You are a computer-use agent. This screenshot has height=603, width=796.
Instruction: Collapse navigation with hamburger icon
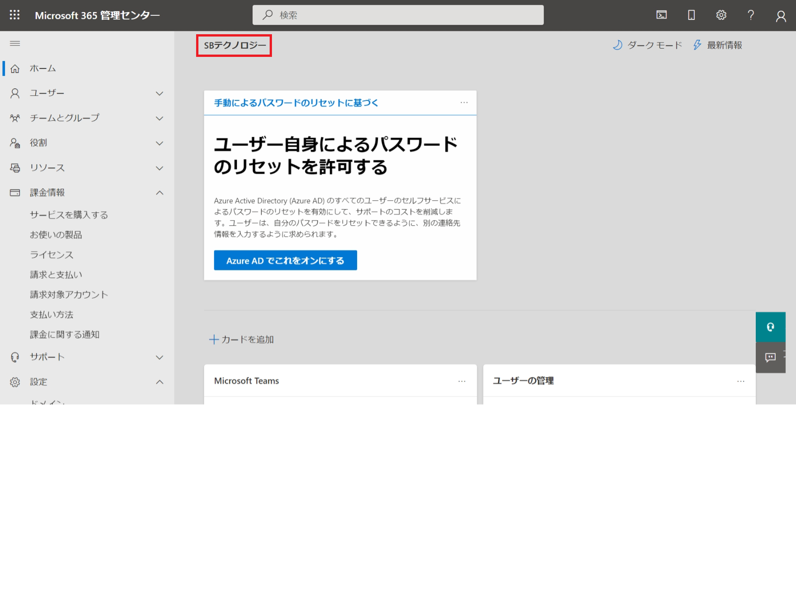point(15,43)
